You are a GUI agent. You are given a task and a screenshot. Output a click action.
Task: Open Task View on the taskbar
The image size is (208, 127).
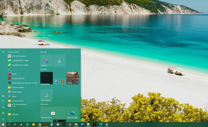point(15,124)
